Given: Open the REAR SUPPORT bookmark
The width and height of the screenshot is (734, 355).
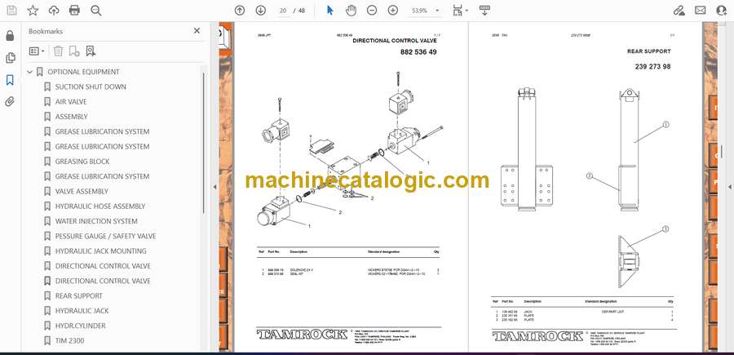Looking at the screenshot, I should [x=78, y=296].
